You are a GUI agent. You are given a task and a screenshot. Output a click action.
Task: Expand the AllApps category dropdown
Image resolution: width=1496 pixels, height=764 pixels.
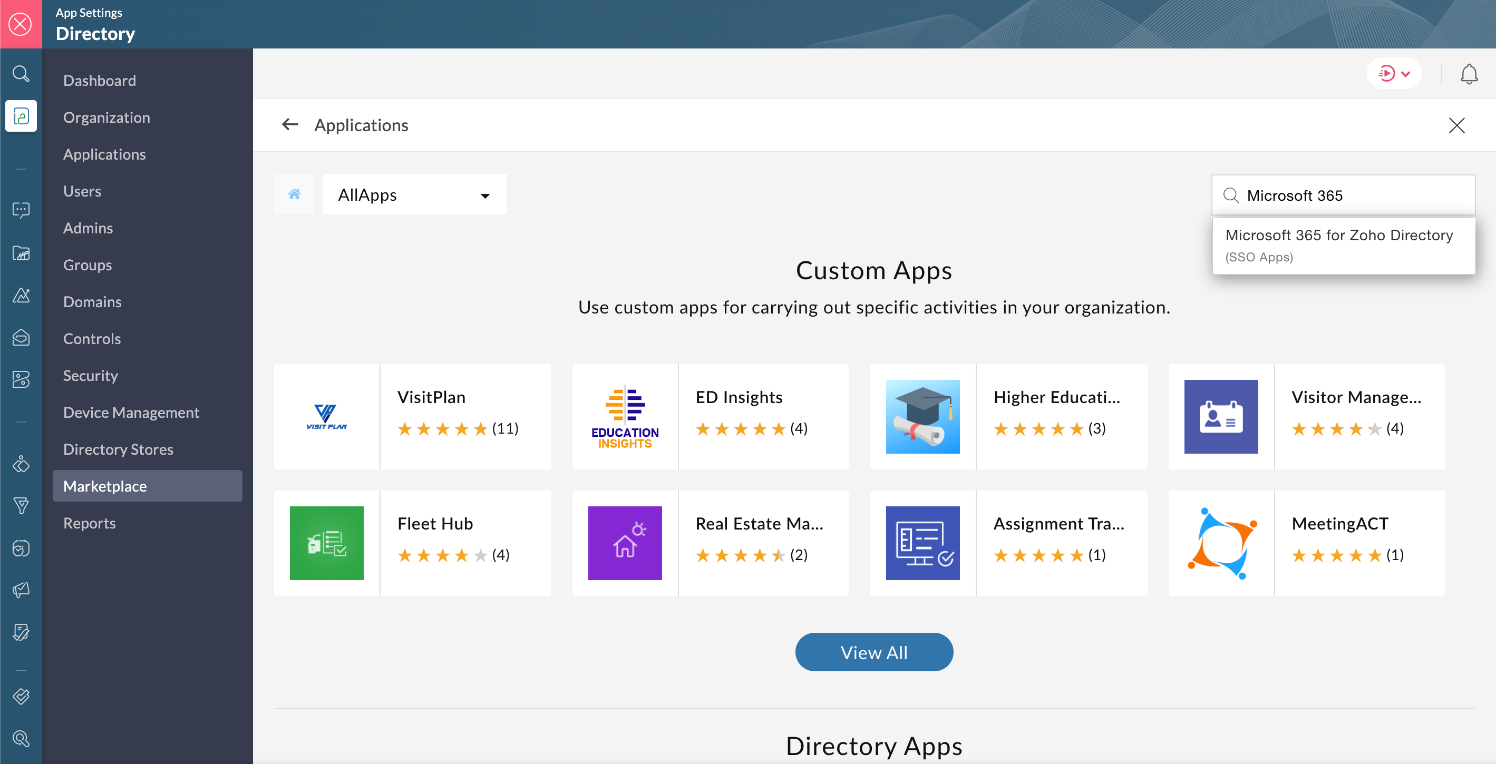click(414, 194)
